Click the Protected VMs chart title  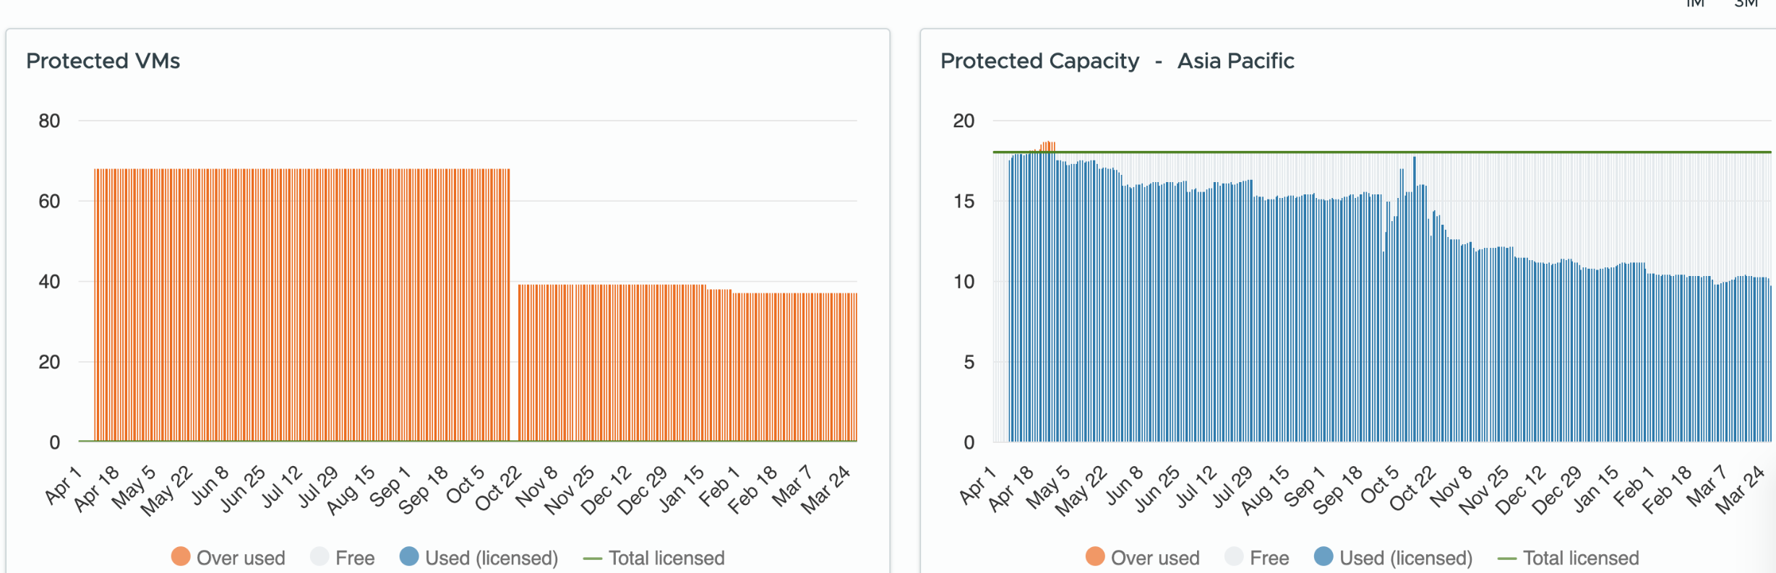(x=103, y=61)
